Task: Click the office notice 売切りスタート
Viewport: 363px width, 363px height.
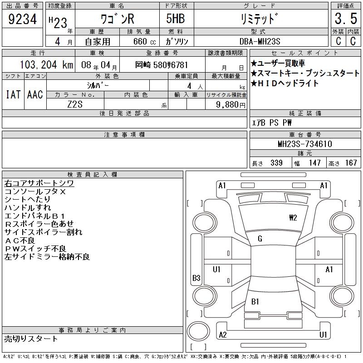Action: (31, 339)
